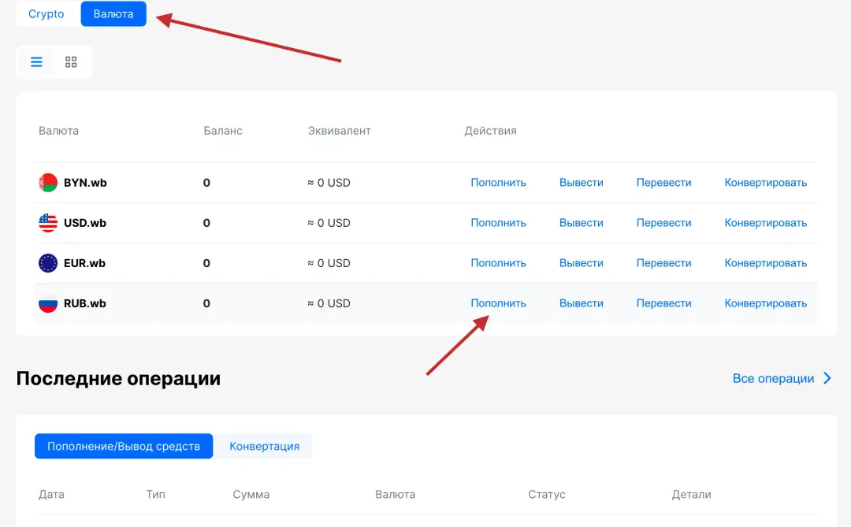This screenshot has width=851, height=527.
Task: Click Конвертировать for RUB.wb
Action: tap(765, 303)
